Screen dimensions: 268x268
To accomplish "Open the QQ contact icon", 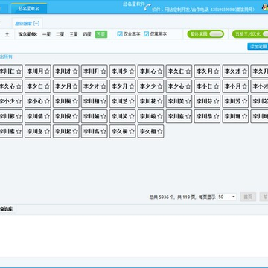I will [265, 7].
